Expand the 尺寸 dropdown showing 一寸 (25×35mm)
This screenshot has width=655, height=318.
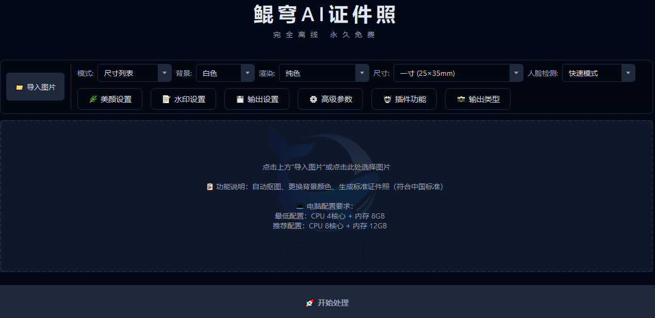[458, 73]
